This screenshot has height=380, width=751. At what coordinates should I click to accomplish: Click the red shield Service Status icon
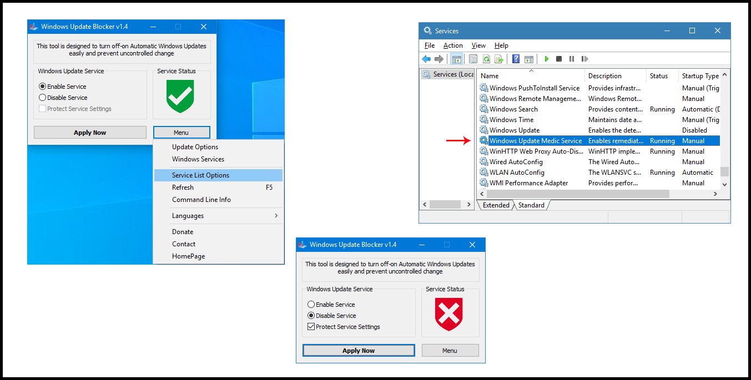(x=449, y=314)
